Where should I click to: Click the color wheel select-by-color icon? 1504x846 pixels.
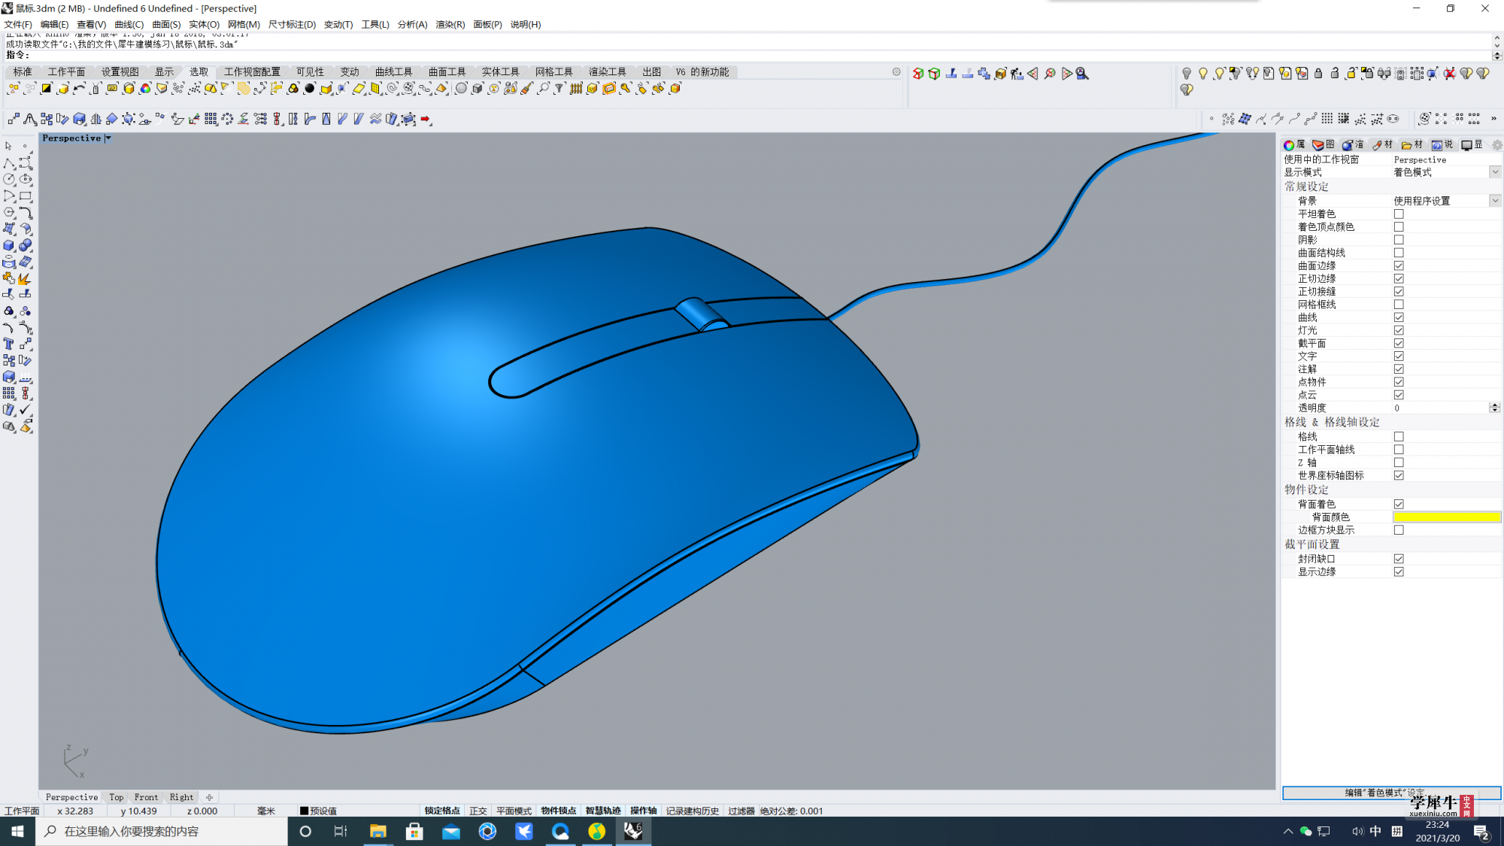145,89
